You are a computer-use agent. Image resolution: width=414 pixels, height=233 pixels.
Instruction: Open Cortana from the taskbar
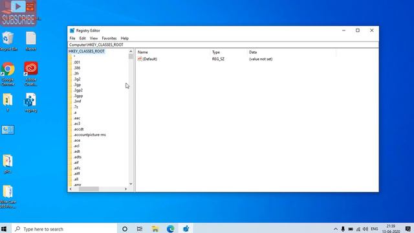click(x=125, y=228)
